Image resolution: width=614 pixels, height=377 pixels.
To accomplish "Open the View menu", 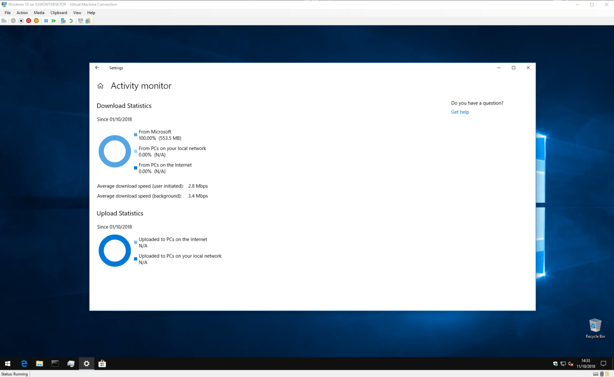I will [x=77, y=13].
